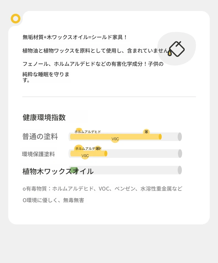
Task: Click the 苯 benzene marker on ordinary paint bar
Action: click(147, 132)
